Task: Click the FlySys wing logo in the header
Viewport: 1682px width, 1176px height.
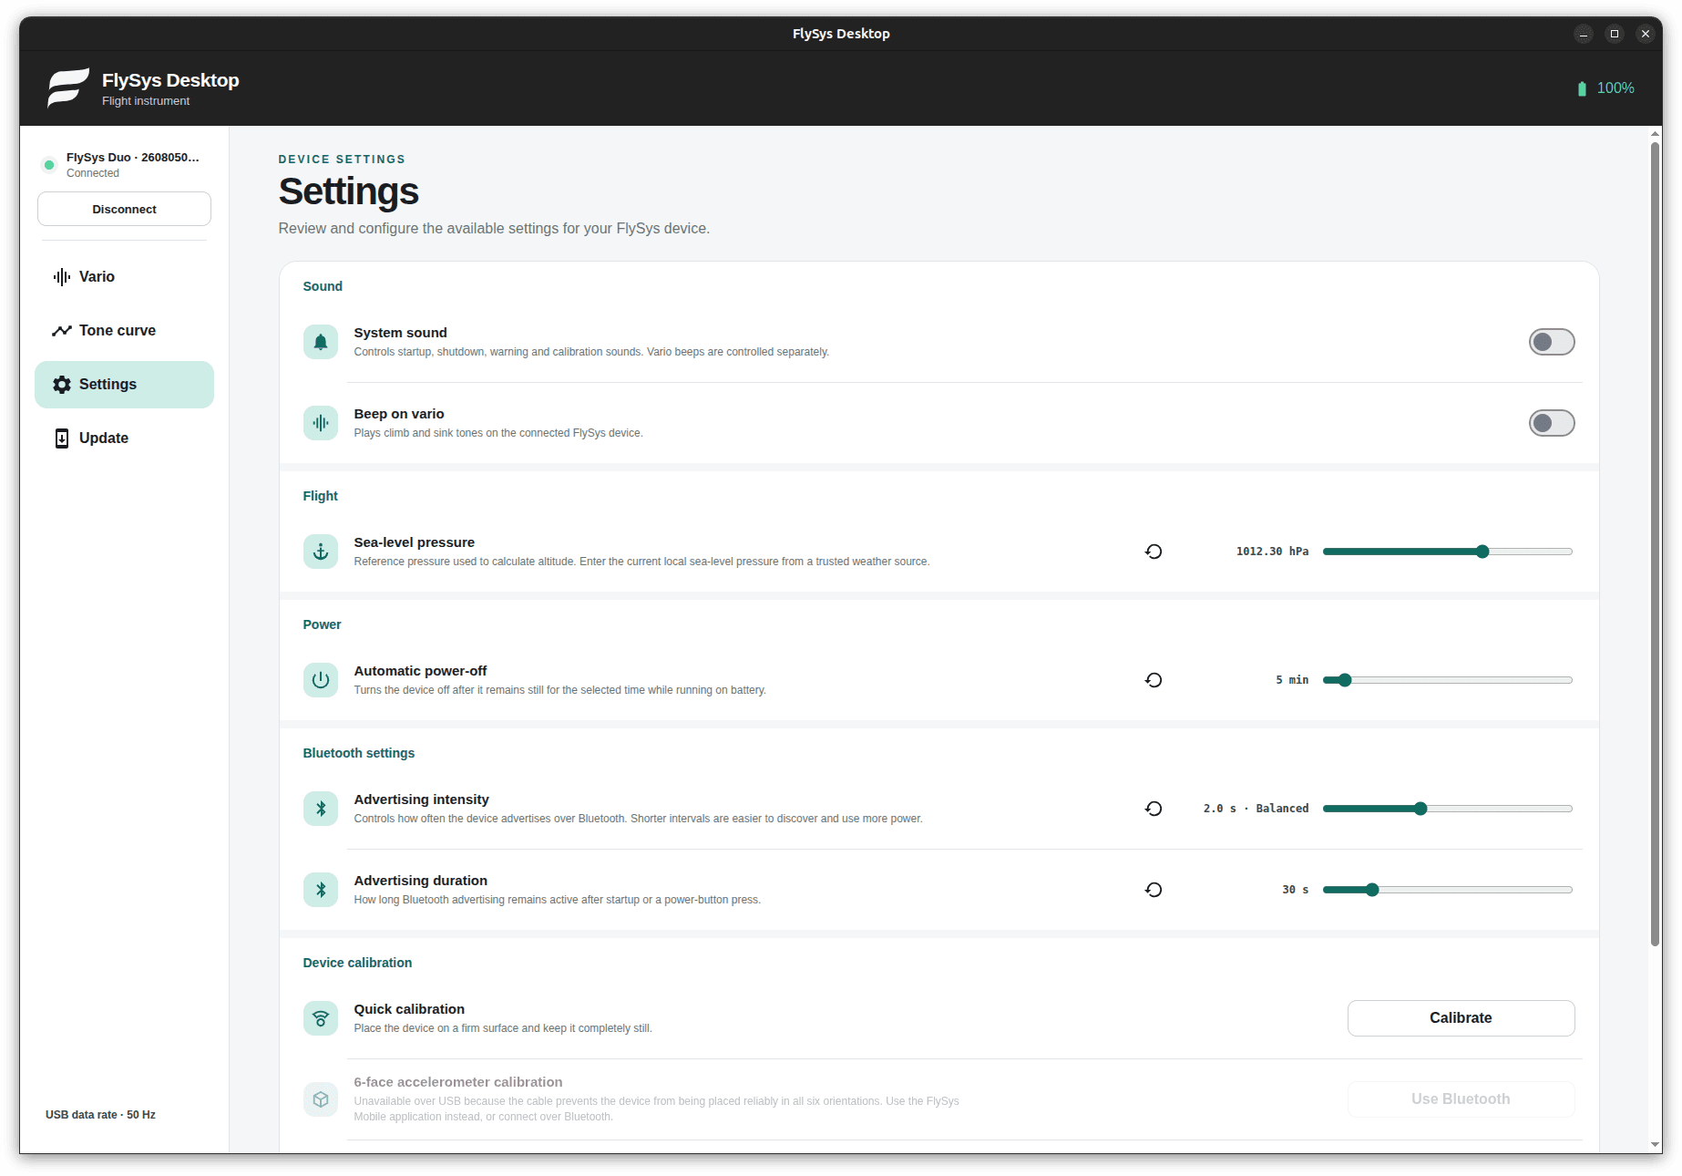Action: click(68, 88)
